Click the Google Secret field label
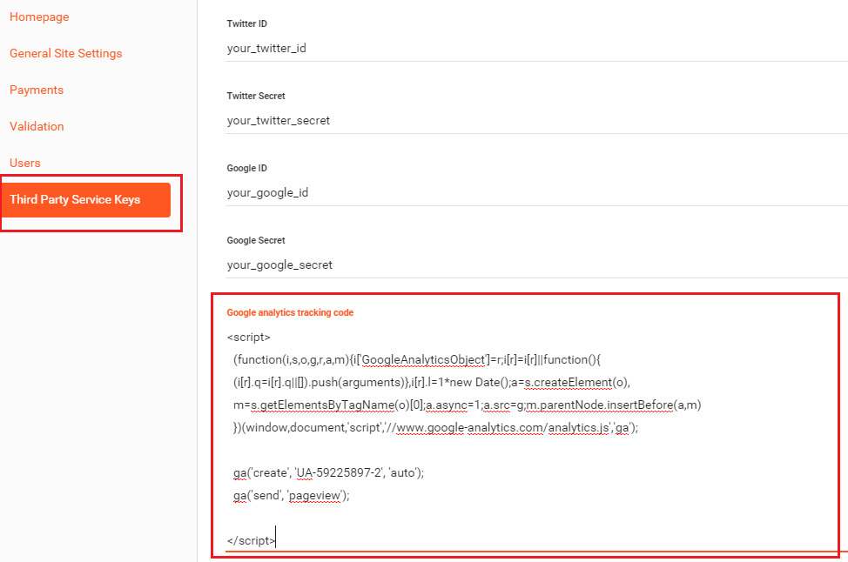This screenshot has width=848, height=562. [x=256, y=240]
